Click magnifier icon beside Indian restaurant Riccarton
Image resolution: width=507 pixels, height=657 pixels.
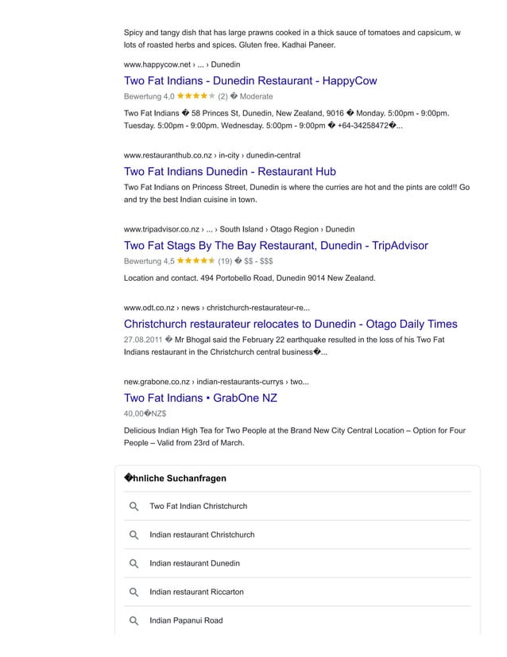[x=134, y=592]
